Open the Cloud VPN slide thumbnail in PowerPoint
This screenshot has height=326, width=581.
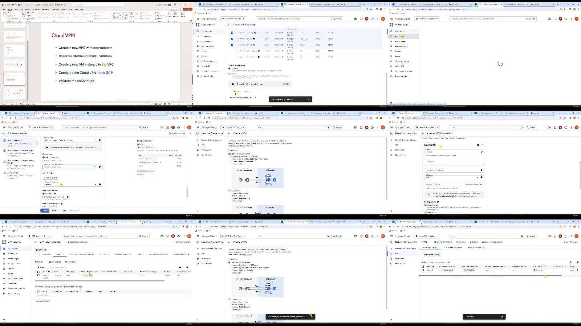click(x=15, y=79)
